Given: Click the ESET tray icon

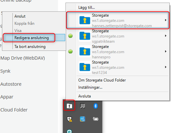Looking at the screenshot, I should pyautogui.click(x=69, y=131).
